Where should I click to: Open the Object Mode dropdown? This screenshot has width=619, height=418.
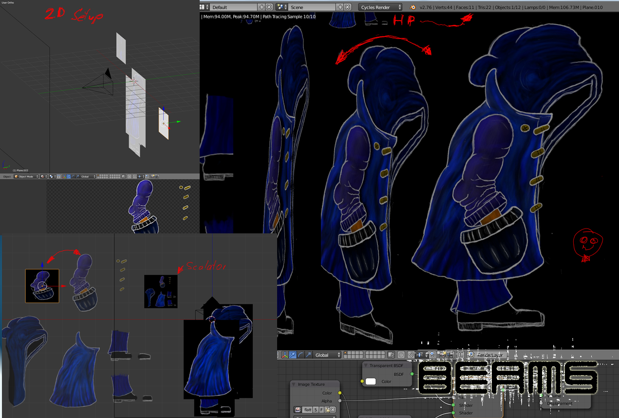pyautogui.click(x=26, y=176)
